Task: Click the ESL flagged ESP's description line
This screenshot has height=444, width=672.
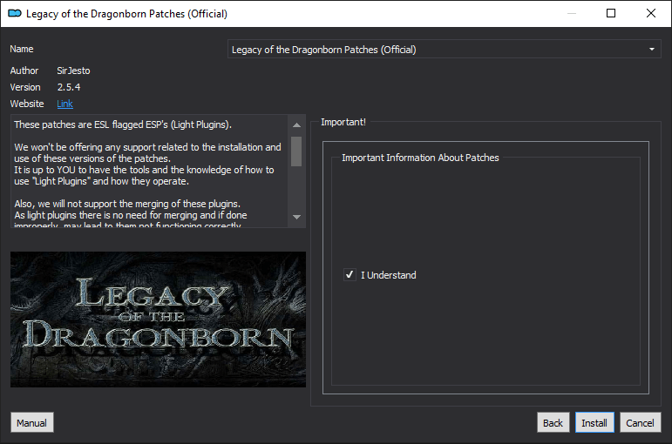Action: (x=123, y=124)
